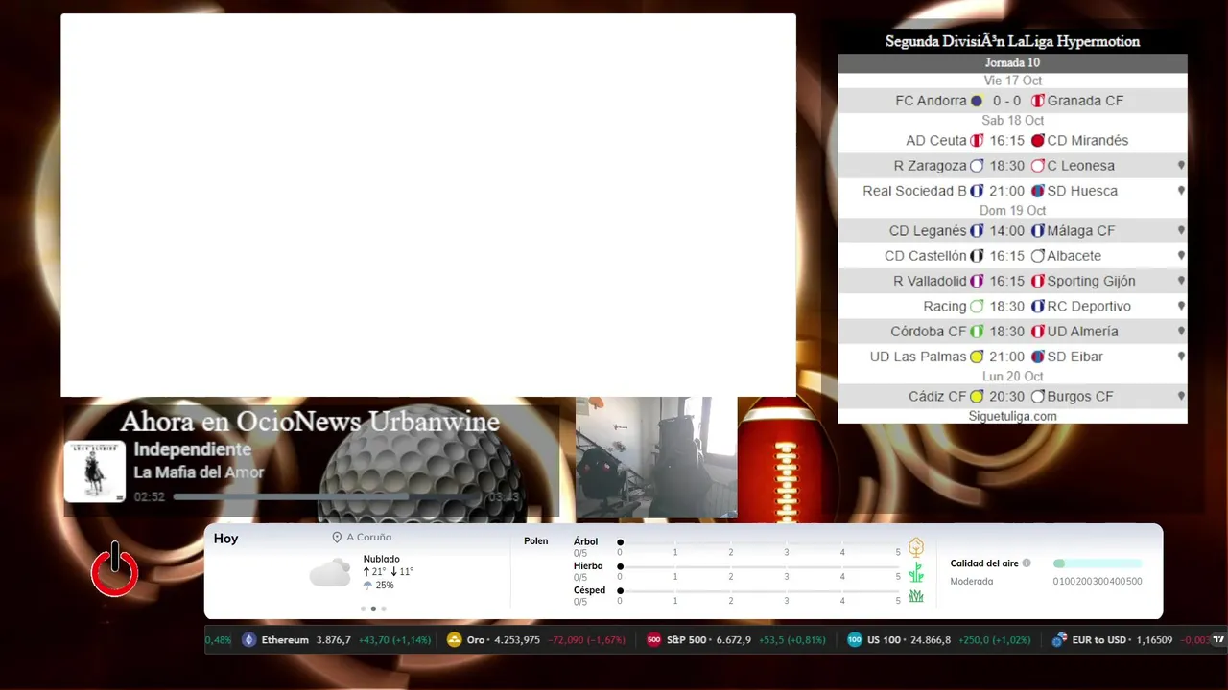Image resolution: width=1228 pixels, height=690 pixels.
Task: Click the Segunda División LaLiga Hypermotion title
Action: tap(1012, 41)
